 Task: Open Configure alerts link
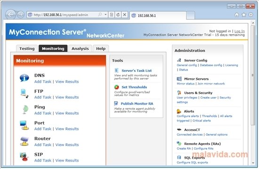(188, 116)
